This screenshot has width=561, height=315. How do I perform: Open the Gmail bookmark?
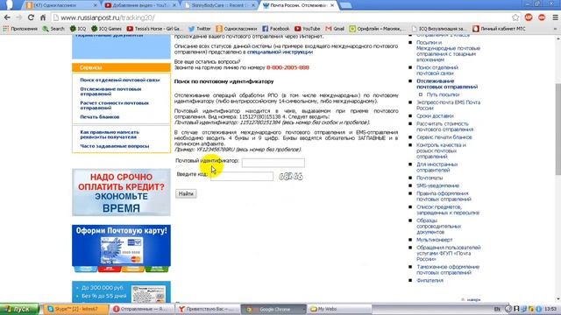pyautogui.click(x=335, y=29)
